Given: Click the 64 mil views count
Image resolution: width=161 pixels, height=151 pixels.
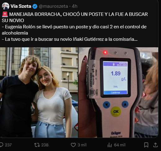Looking at the screenshot, I should pos(120,145).
